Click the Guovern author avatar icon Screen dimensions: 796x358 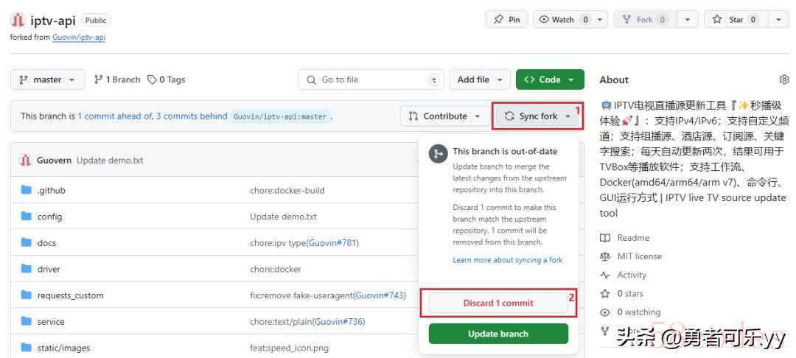pyautogui.click(x=25, y=161)
